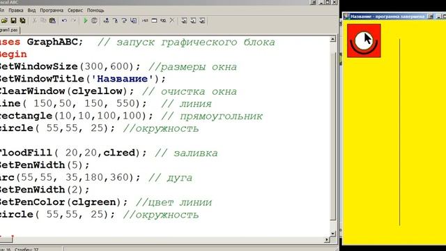This screenshot has width=446, height=251.
Task: Click the comment '//размеры окна'
Action: [x=193, y=67]
